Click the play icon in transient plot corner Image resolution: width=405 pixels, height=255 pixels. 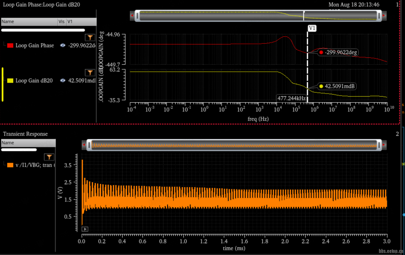coord(85,229)
